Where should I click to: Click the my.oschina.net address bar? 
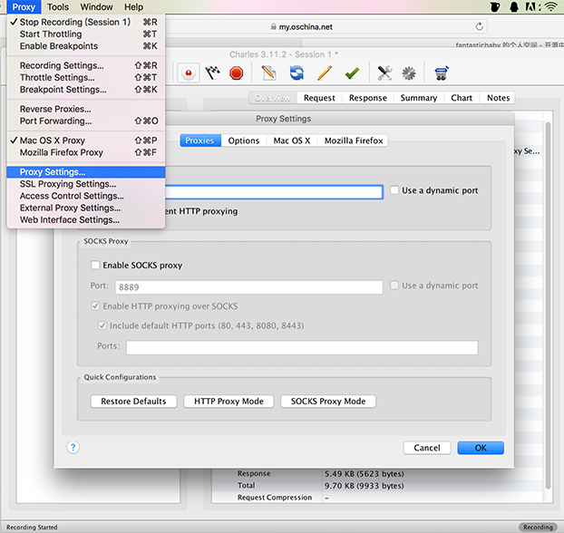[x=306, y=26]
